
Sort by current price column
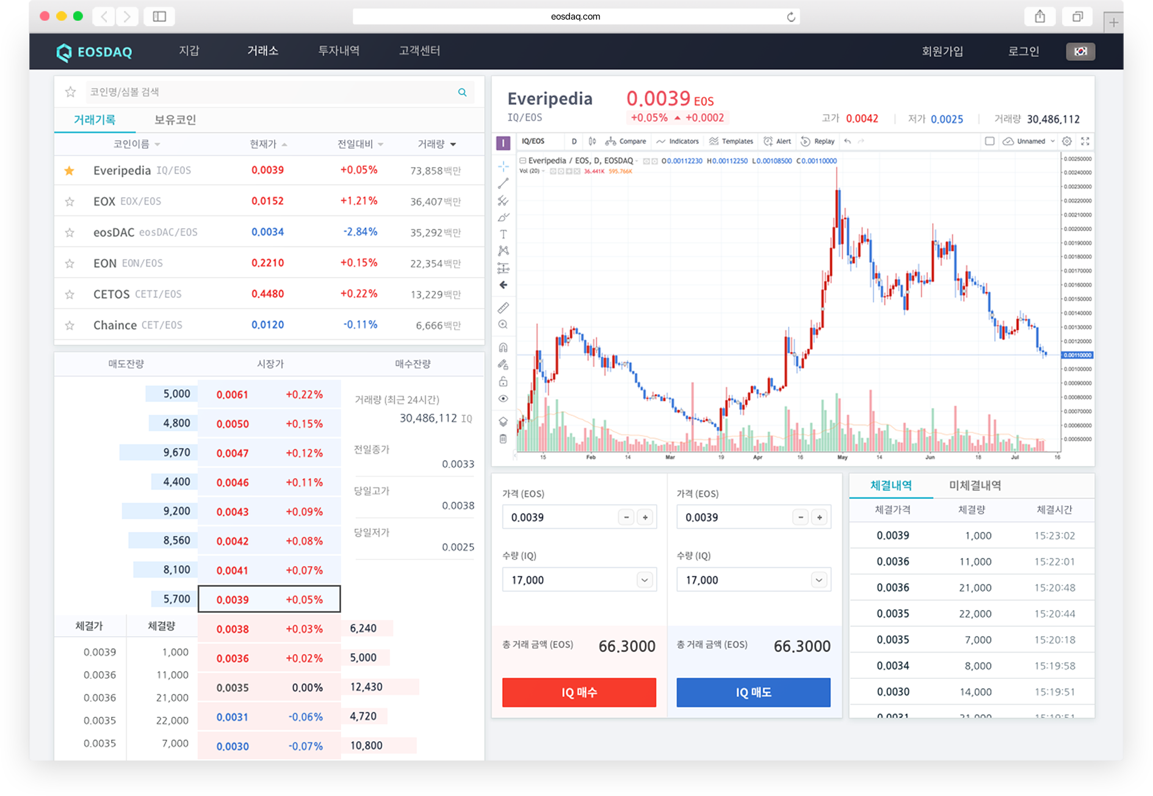tap(268, 145)
